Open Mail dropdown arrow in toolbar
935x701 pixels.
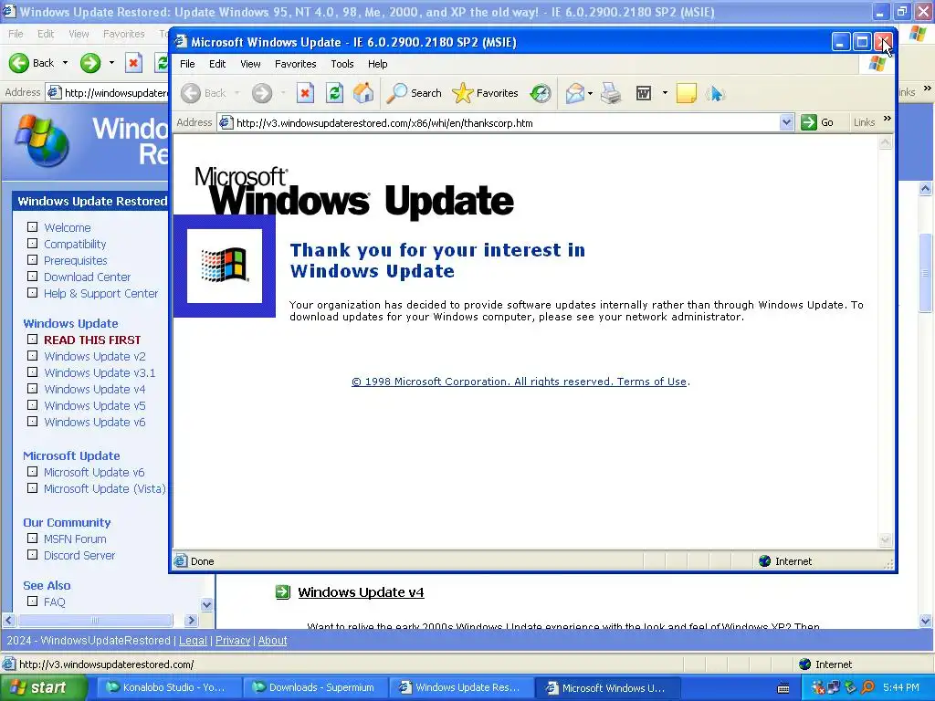pos(590,93)
